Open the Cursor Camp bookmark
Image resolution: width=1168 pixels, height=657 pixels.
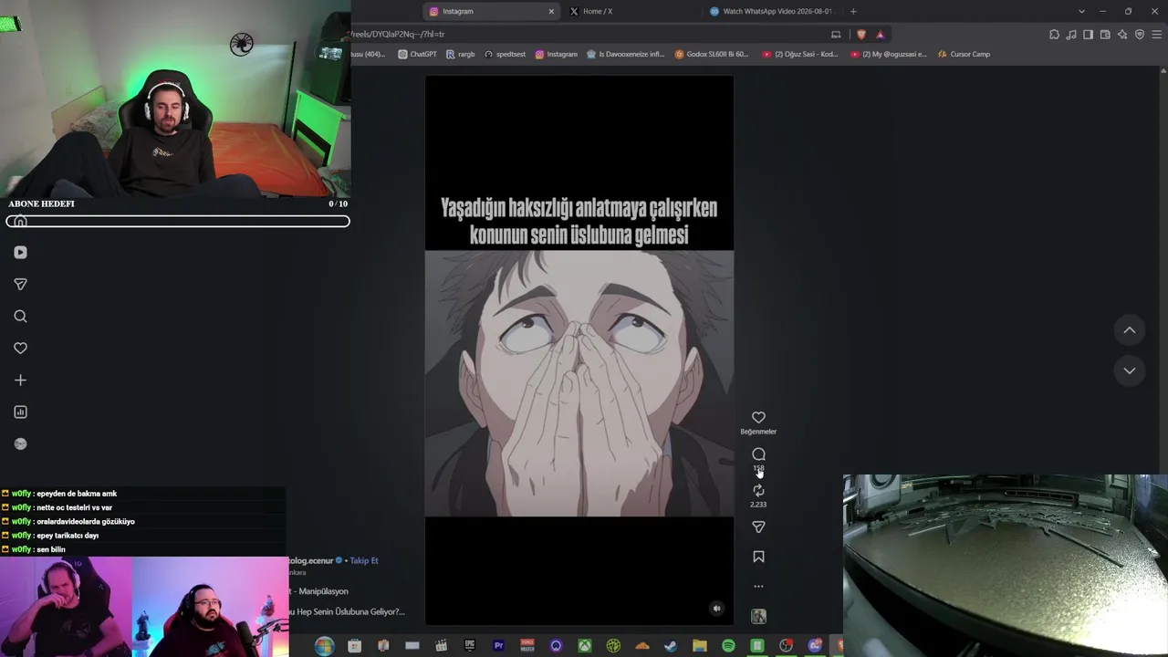coord(964,54)
